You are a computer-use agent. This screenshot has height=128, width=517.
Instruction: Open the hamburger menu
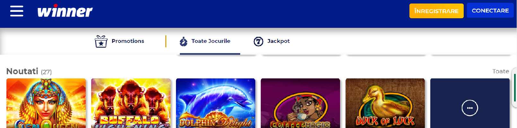[x=17, y=11]
